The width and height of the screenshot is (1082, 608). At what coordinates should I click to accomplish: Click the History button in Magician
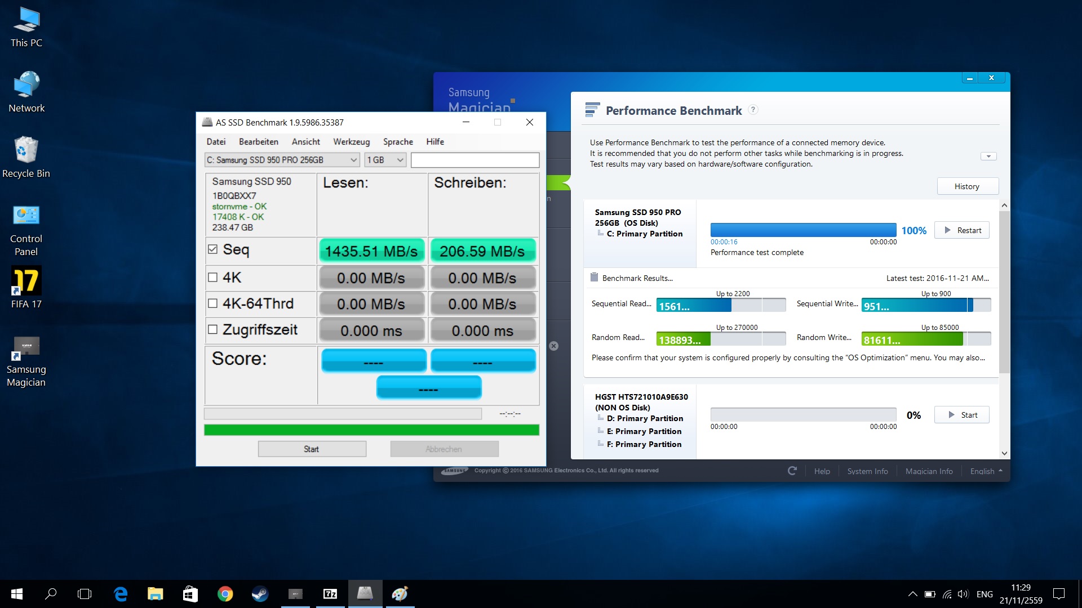[x=968, y=186]
